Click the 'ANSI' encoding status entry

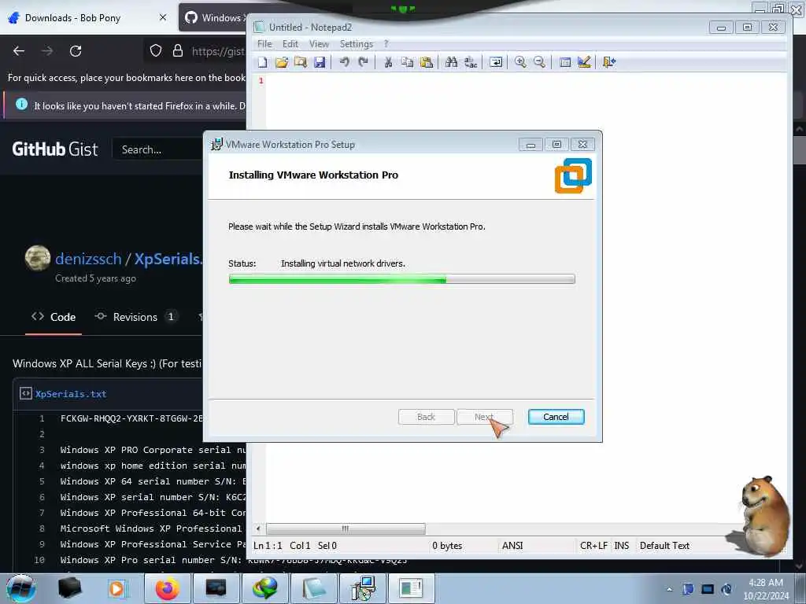click(512, 546)
